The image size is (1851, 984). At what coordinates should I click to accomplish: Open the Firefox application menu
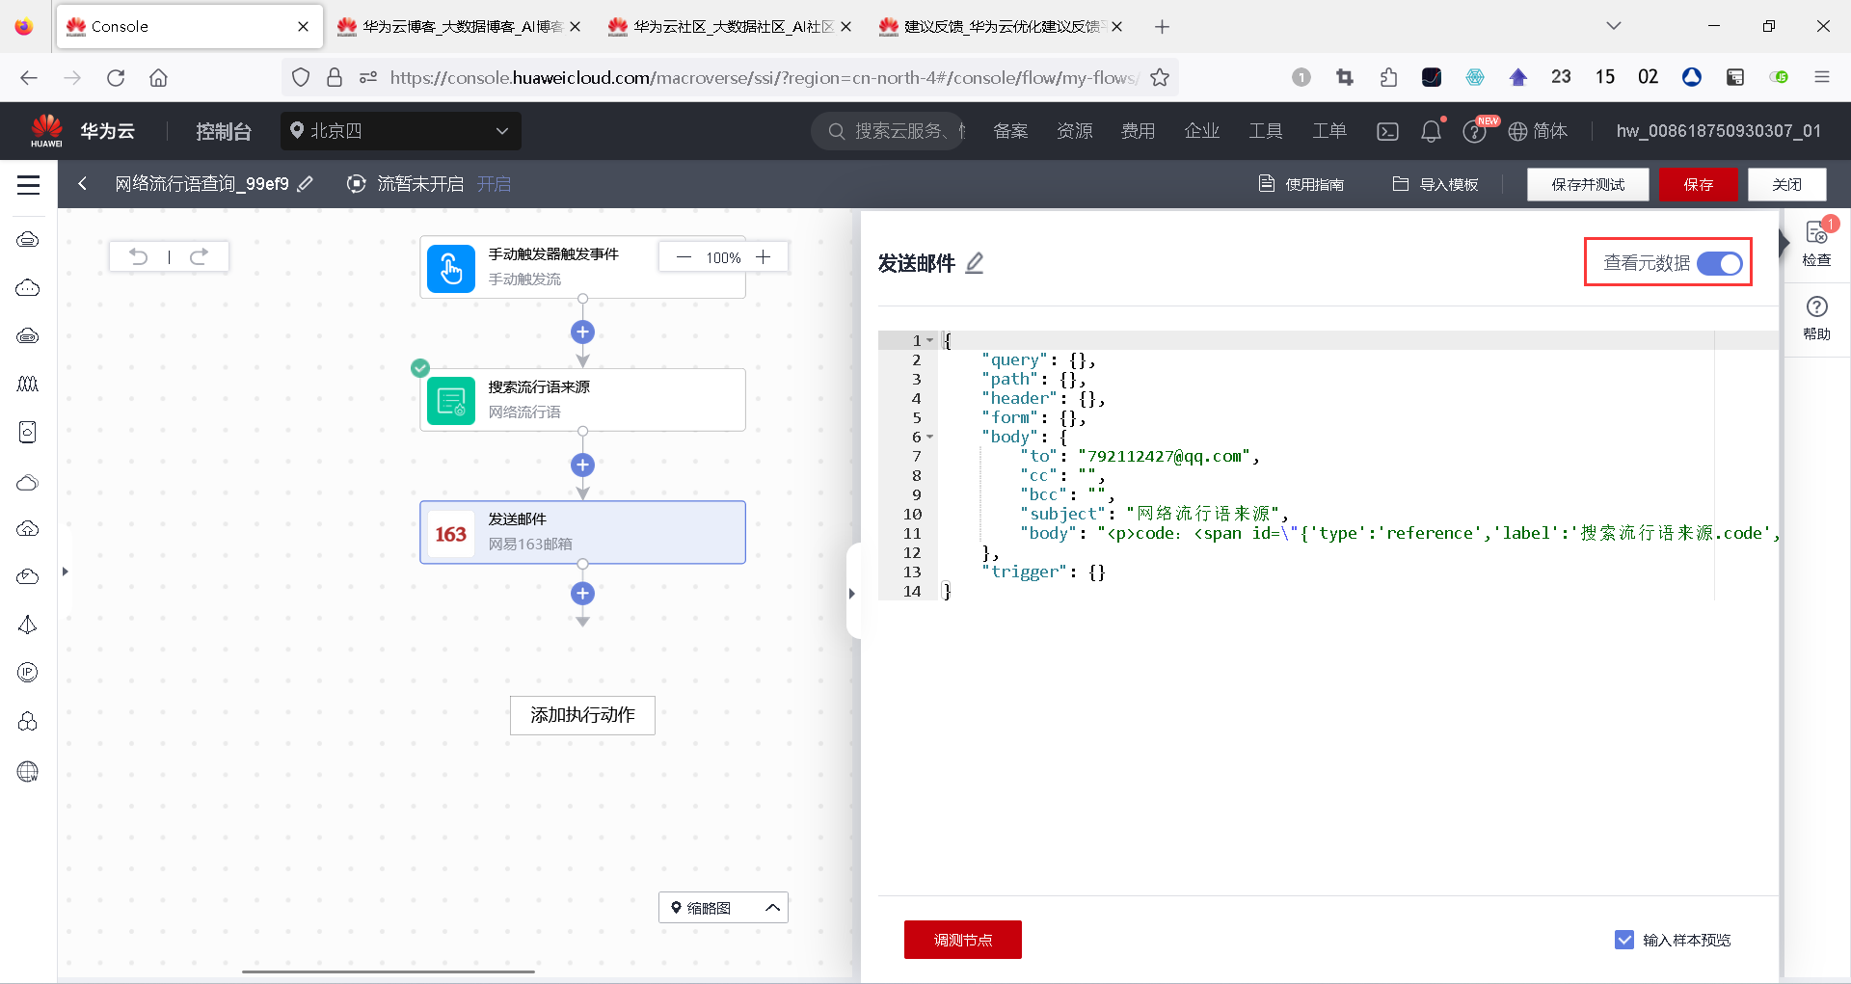click(1821, 77)
